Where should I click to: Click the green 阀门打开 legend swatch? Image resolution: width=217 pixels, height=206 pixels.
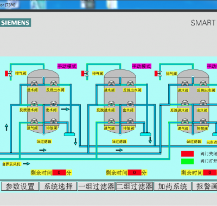coord(187,162)
